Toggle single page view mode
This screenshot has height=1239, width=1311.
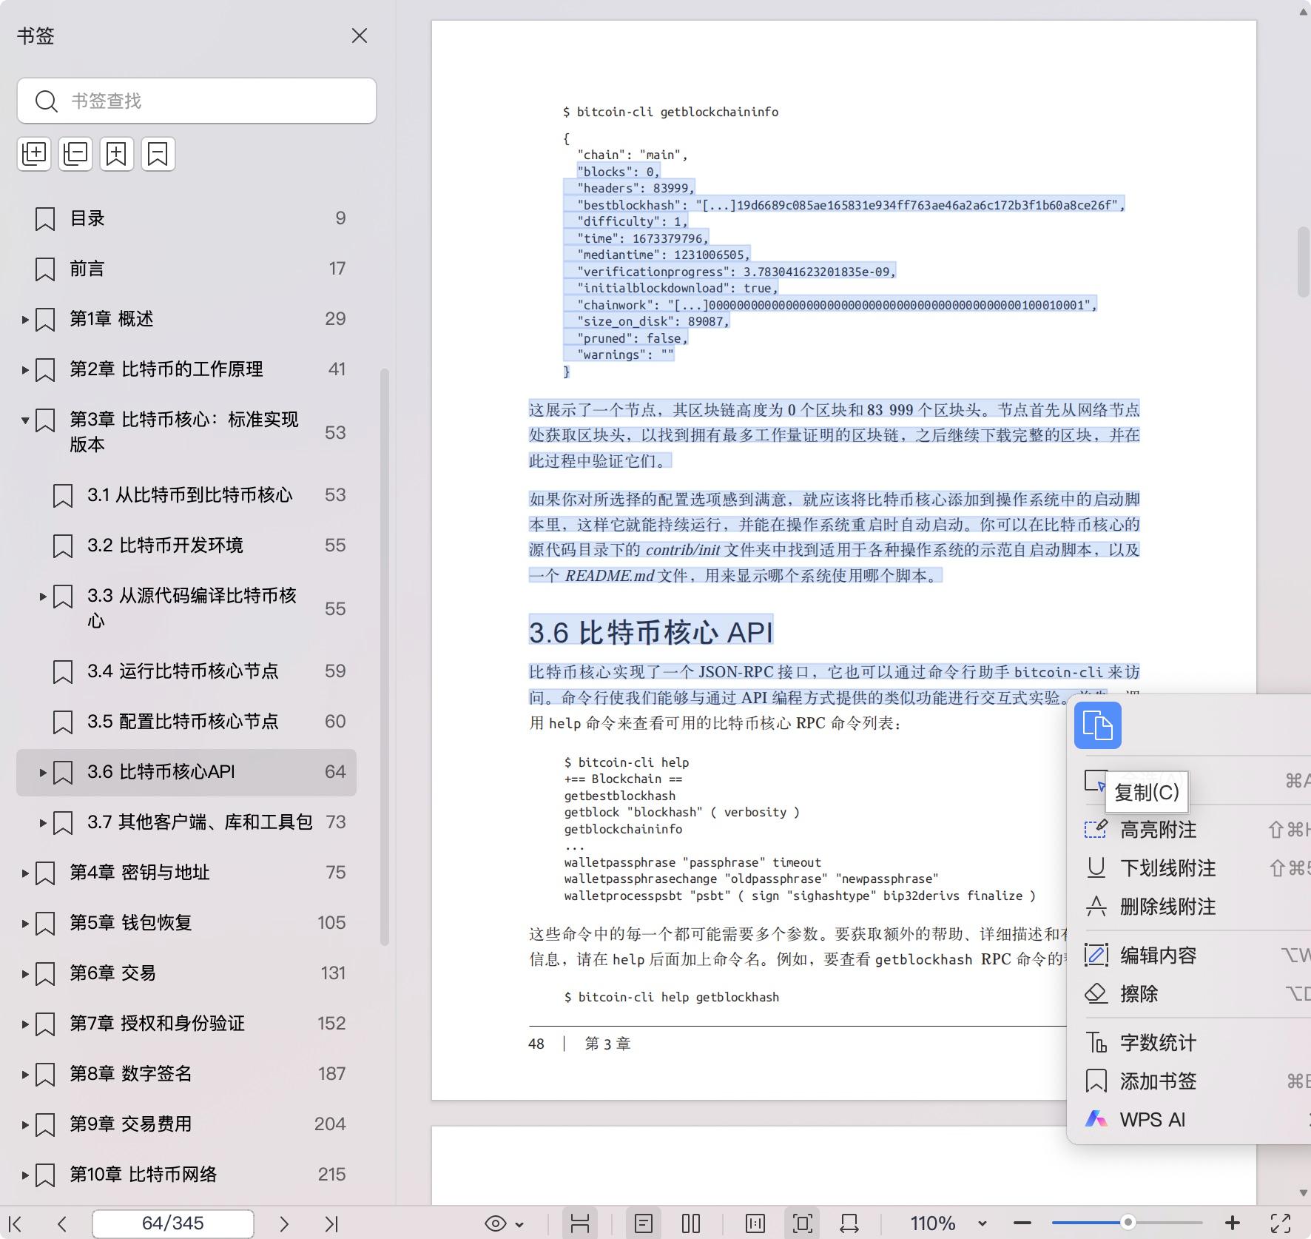(644, 1223)
